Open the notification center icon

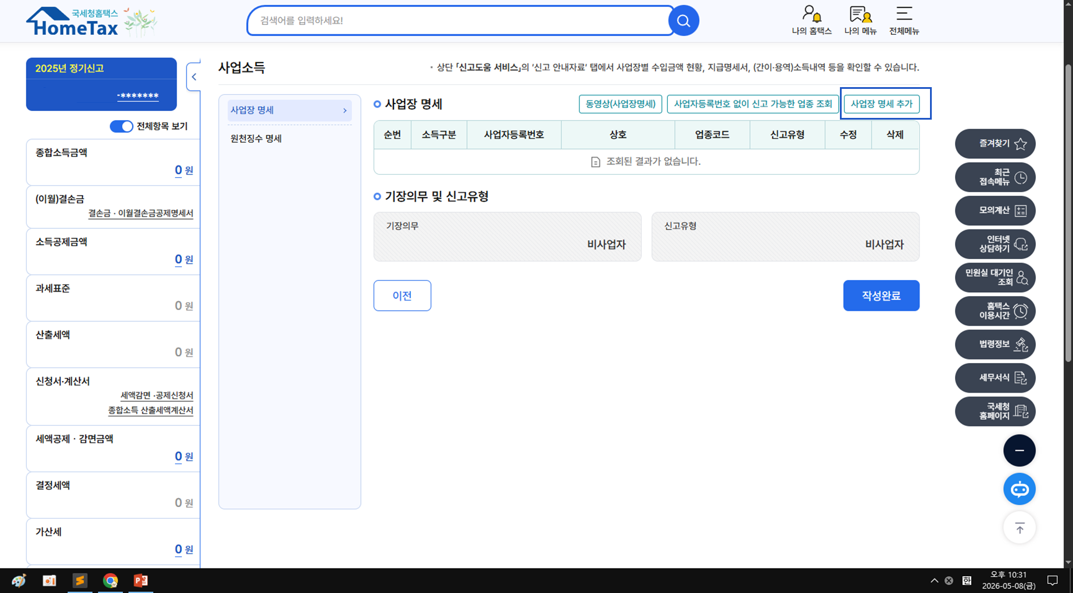click(1052, 580)
